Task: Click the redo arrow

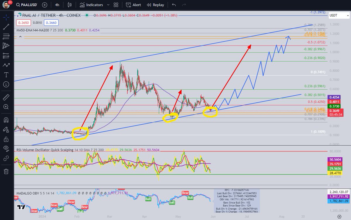Action: tap(184, 5)
